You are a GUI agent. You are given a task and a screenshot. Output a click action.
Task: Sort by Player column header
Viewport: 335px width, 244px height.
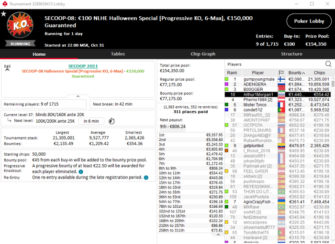coord(258,73)
